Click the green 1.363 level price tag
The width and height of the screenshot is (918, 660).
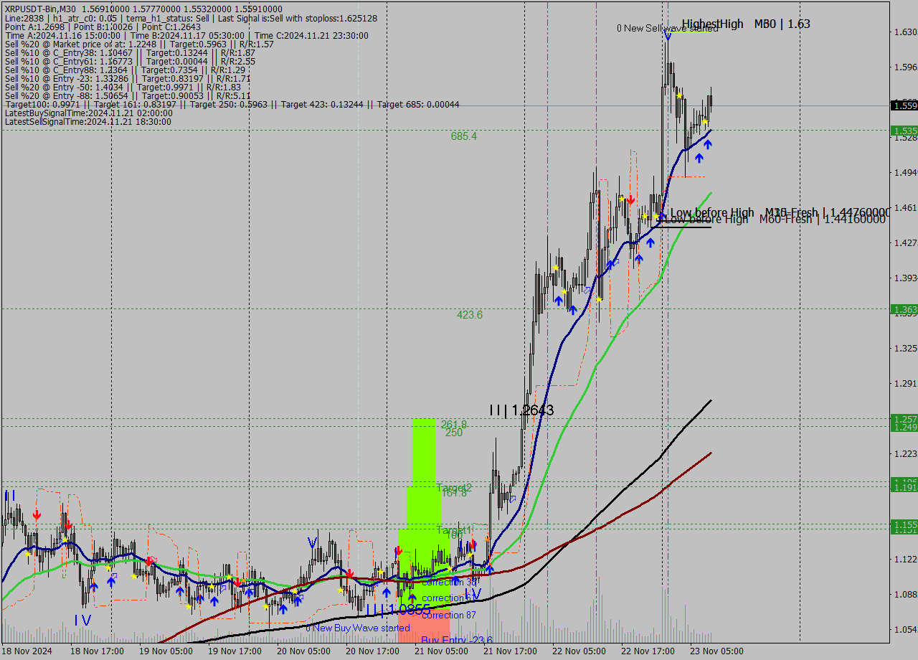click(x=904, y=309)
